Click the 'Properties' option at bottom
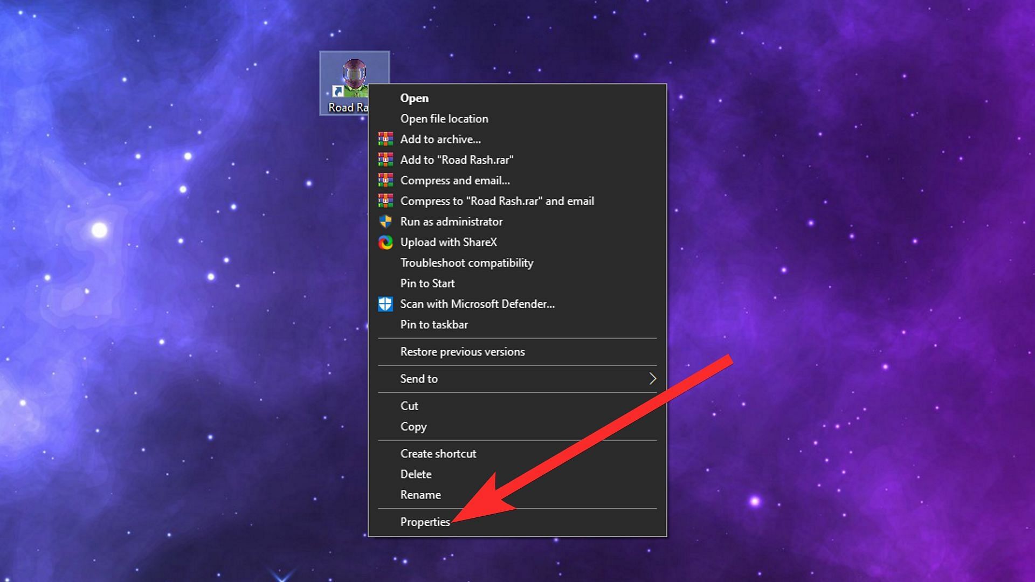The width and height of the screenshot is (1035, 582). pyautogui.click(x=424, y=522)
